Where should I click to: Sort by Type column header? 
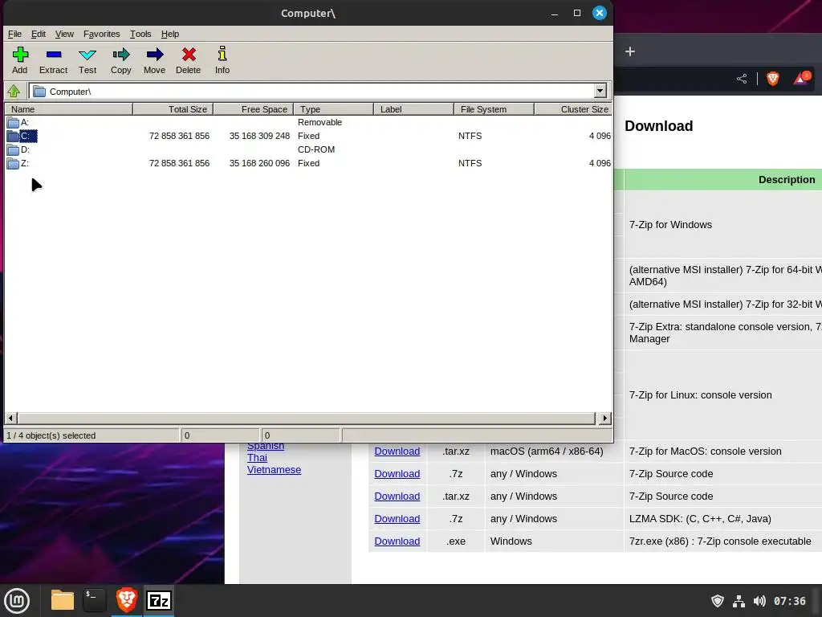click(x=333, y=109)
